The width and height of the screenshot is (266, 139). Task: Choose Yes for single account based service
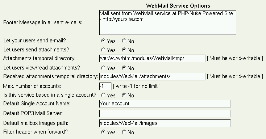coord(103,95)
